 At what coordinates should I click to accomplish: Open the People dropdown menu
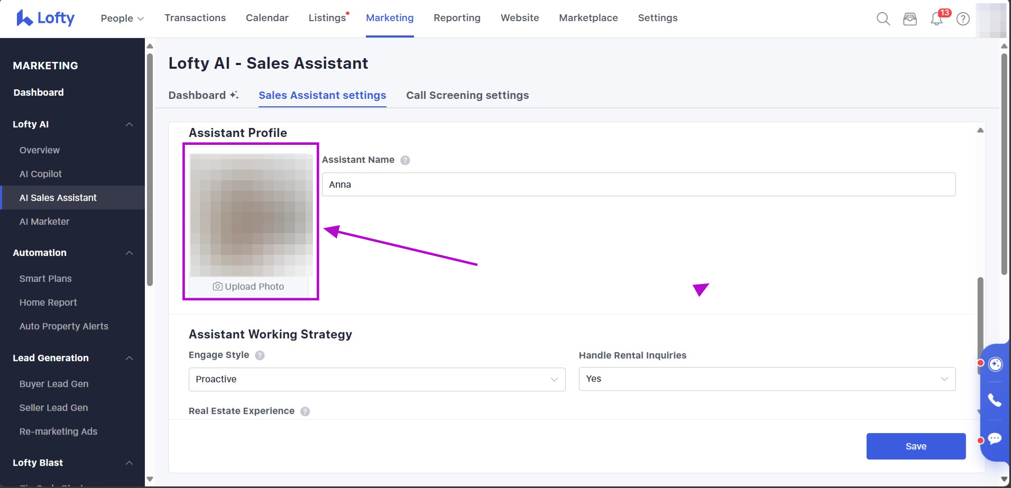122,18
